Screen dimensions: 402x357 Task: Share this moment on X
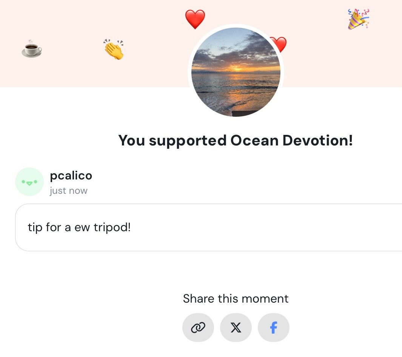(236, 328)
